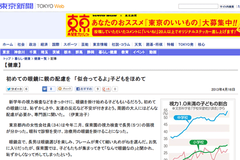Open the 政治 section
Viewport: 240px width, 160px height.
pyautogui.click(x=32, y=44)
